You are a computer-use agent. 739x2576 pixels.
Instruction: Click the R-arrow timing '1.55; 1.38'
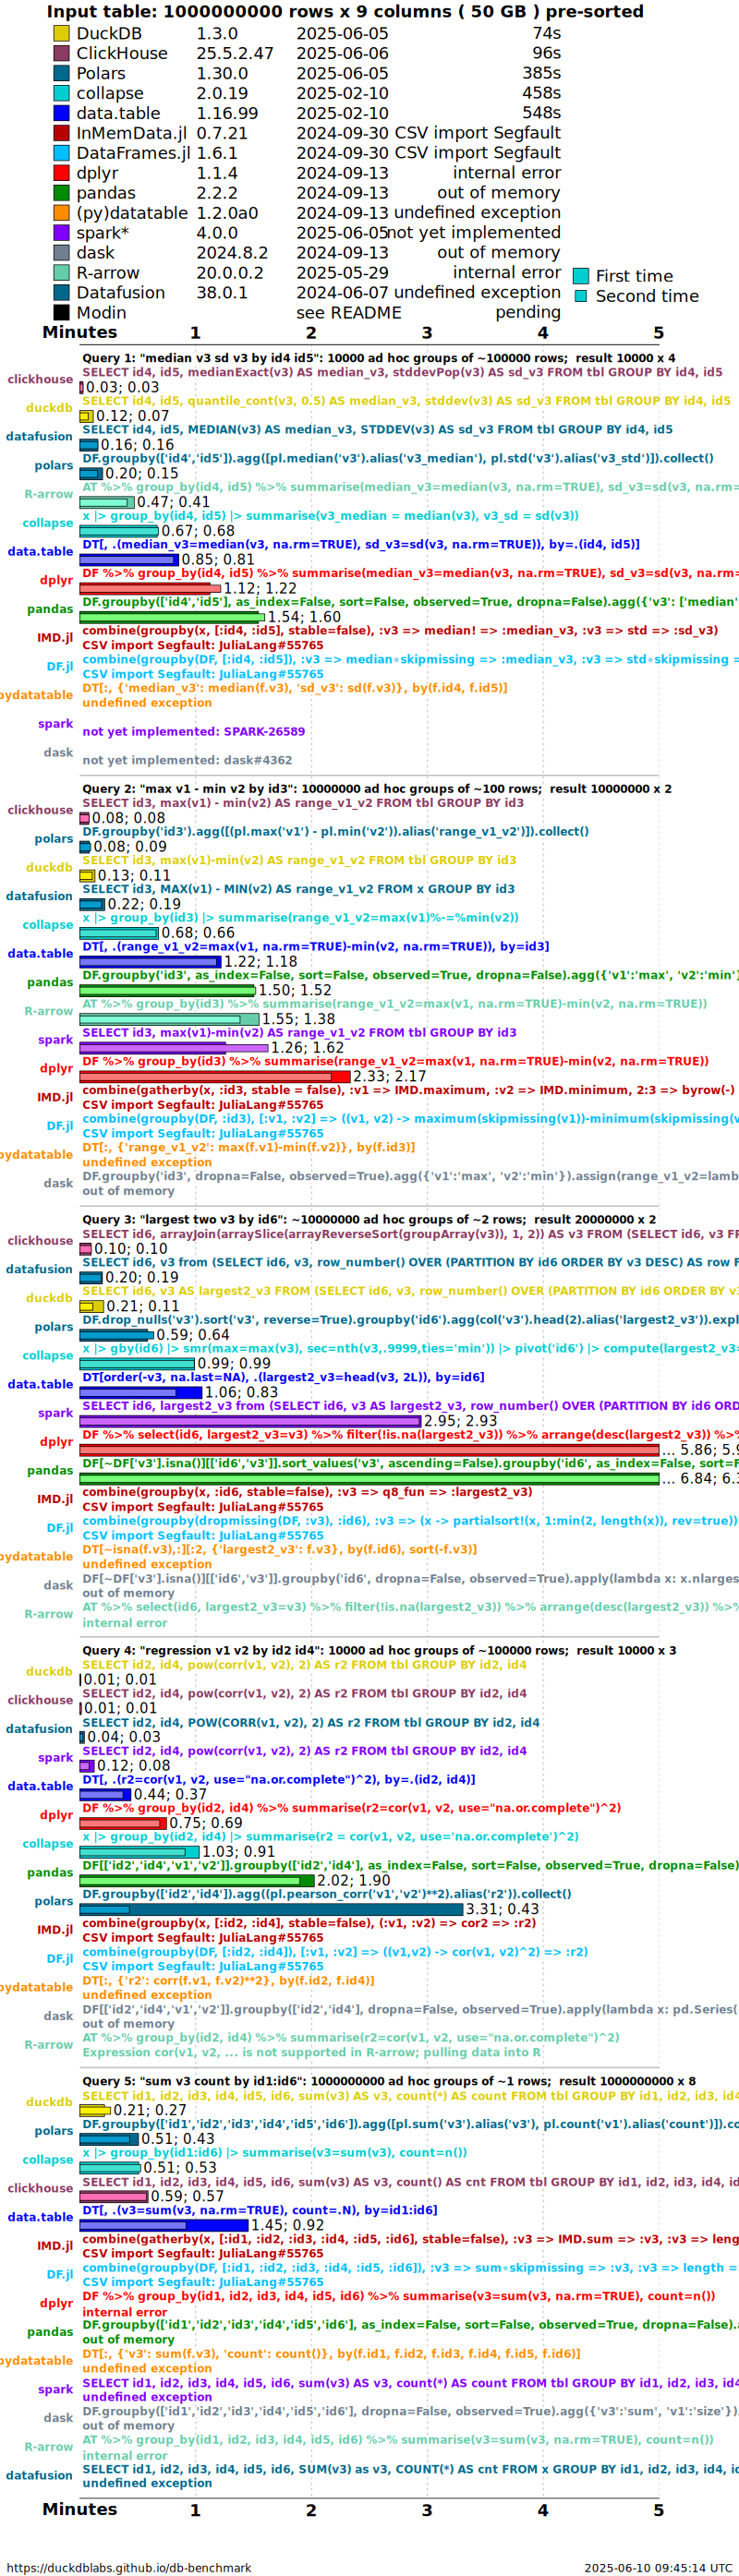click(299, 1019)
